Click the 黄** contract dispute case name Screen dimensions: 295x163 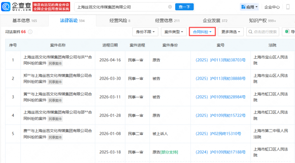click(x=58, y=97)
